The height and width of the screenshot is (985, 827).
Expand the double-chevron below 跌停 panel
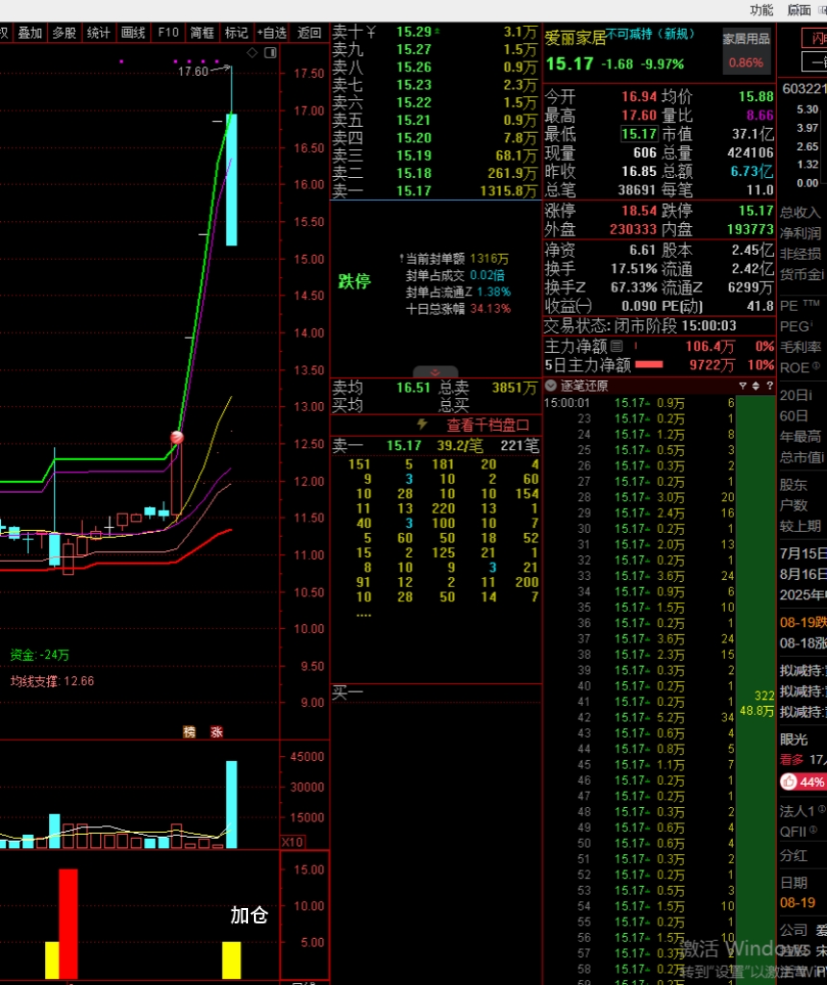coord(436,372)
